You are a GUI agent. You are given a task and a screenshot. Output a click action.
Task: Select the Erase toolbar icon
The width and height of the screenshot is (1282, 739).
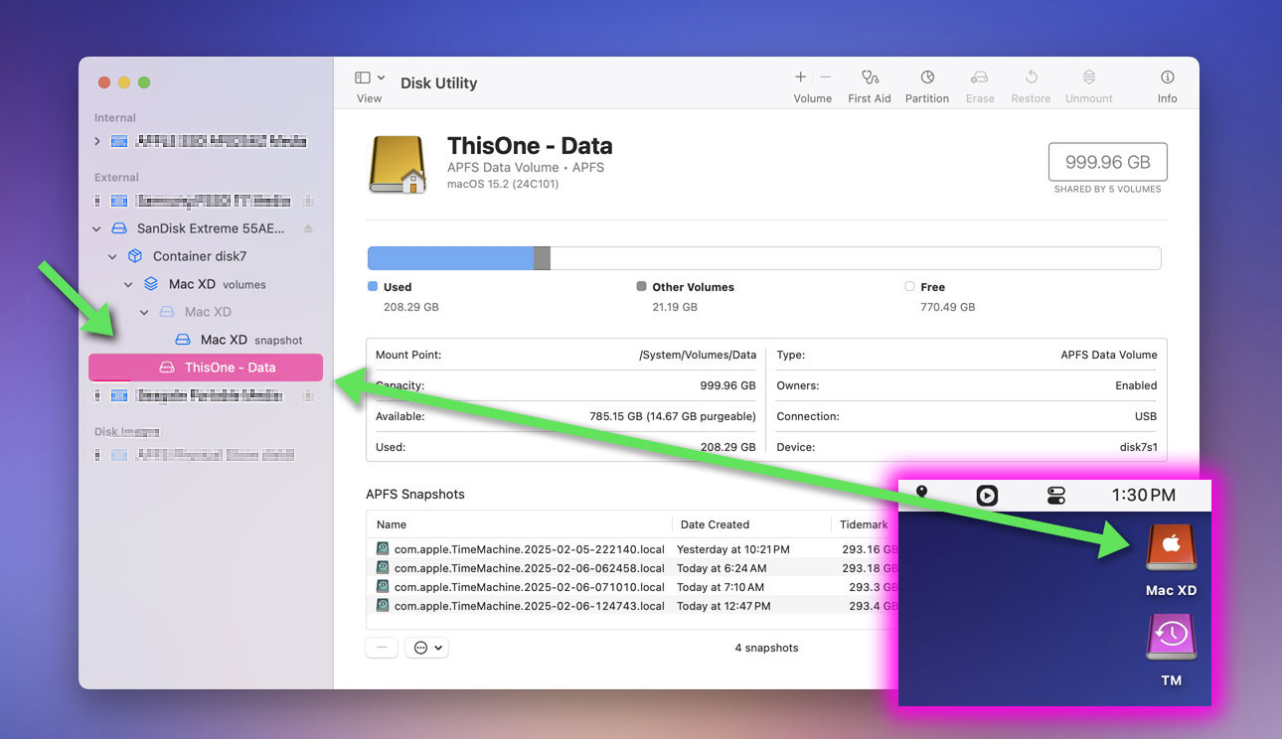coord(980,77)
